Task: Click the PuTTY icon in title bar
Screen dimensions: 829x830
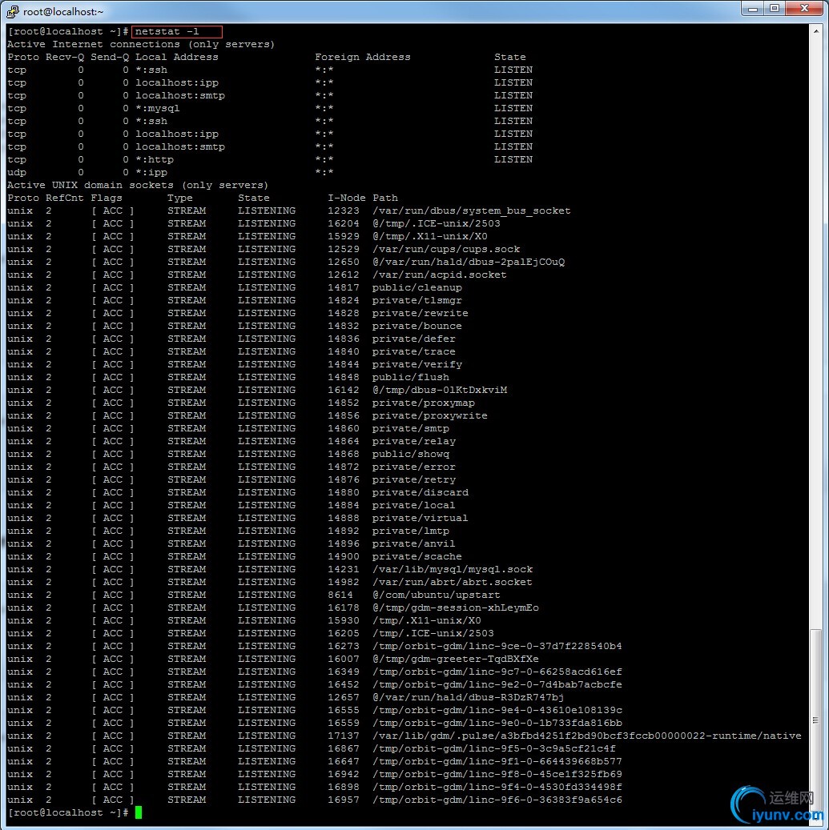Action: 13,11
